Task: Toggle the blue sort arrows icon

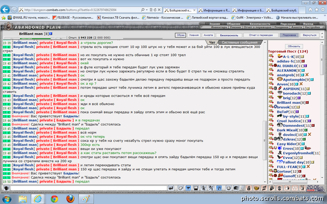Action: pyautogui.click(x=219, y=188)
